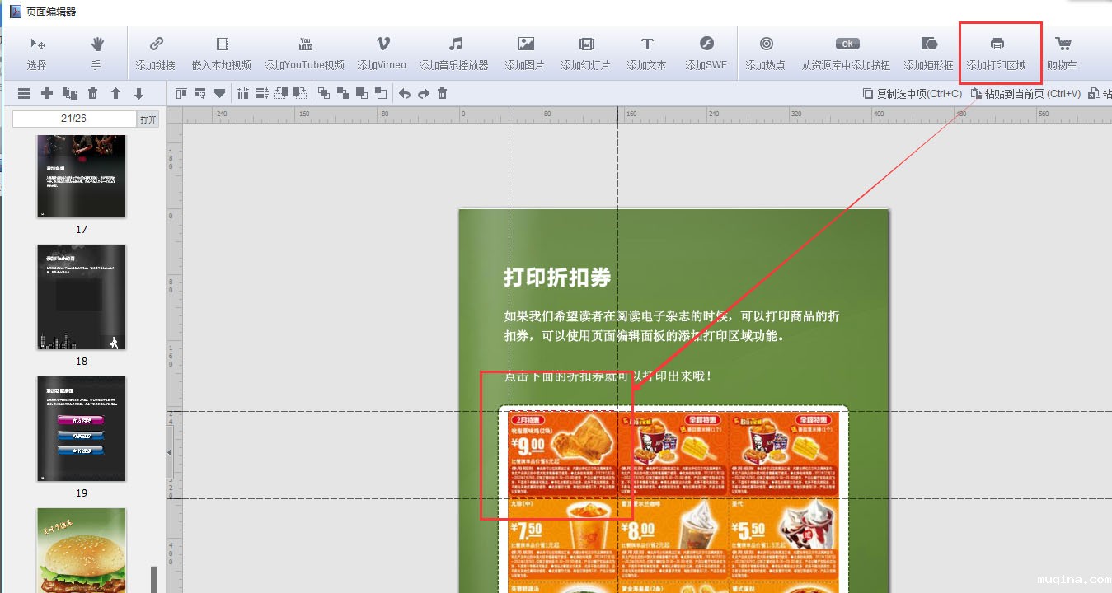Viewport: 1112px width, 593px height.
Task: Click the undo arrow in the secondary toolbar
Action: tap(404, 94)
